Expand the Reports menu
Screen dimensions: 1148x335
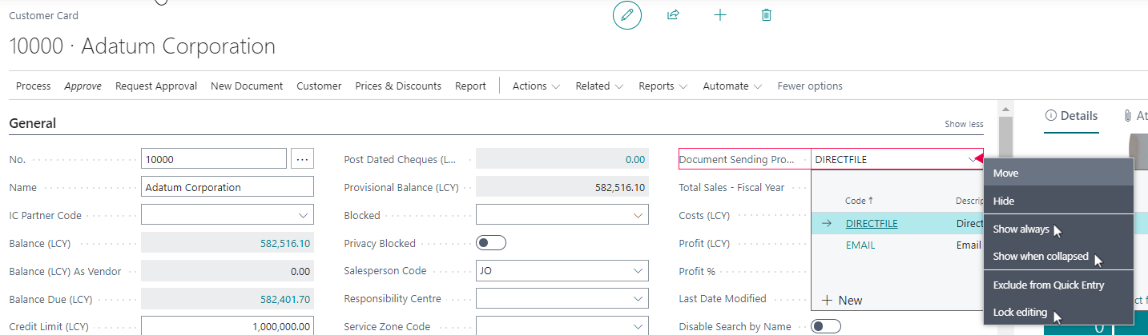coord(663,86)
